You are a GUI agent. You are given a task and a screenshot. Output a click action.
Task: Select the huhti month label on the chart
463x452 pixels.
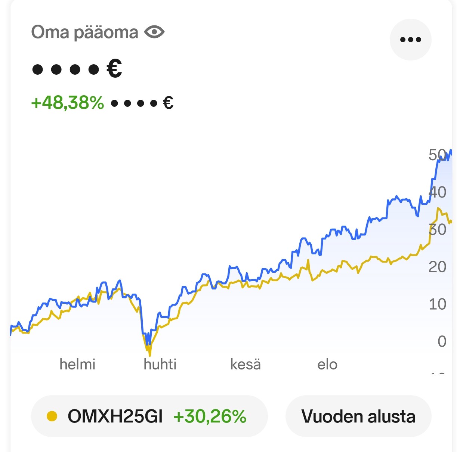160,364
